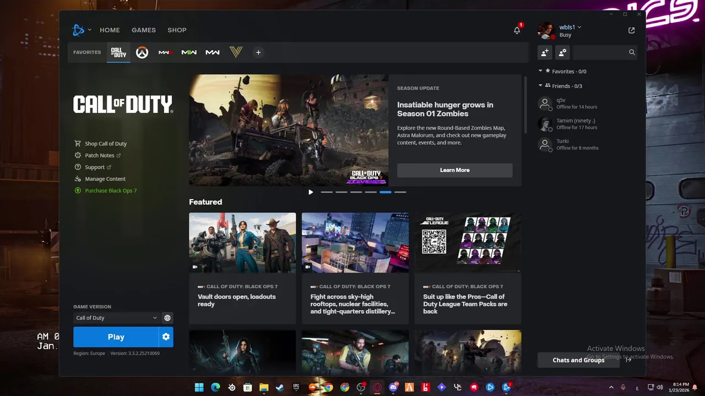The height and width of the screenshot is (396, 705).
Task: Open the Windows Start menu
Action: 199,387
